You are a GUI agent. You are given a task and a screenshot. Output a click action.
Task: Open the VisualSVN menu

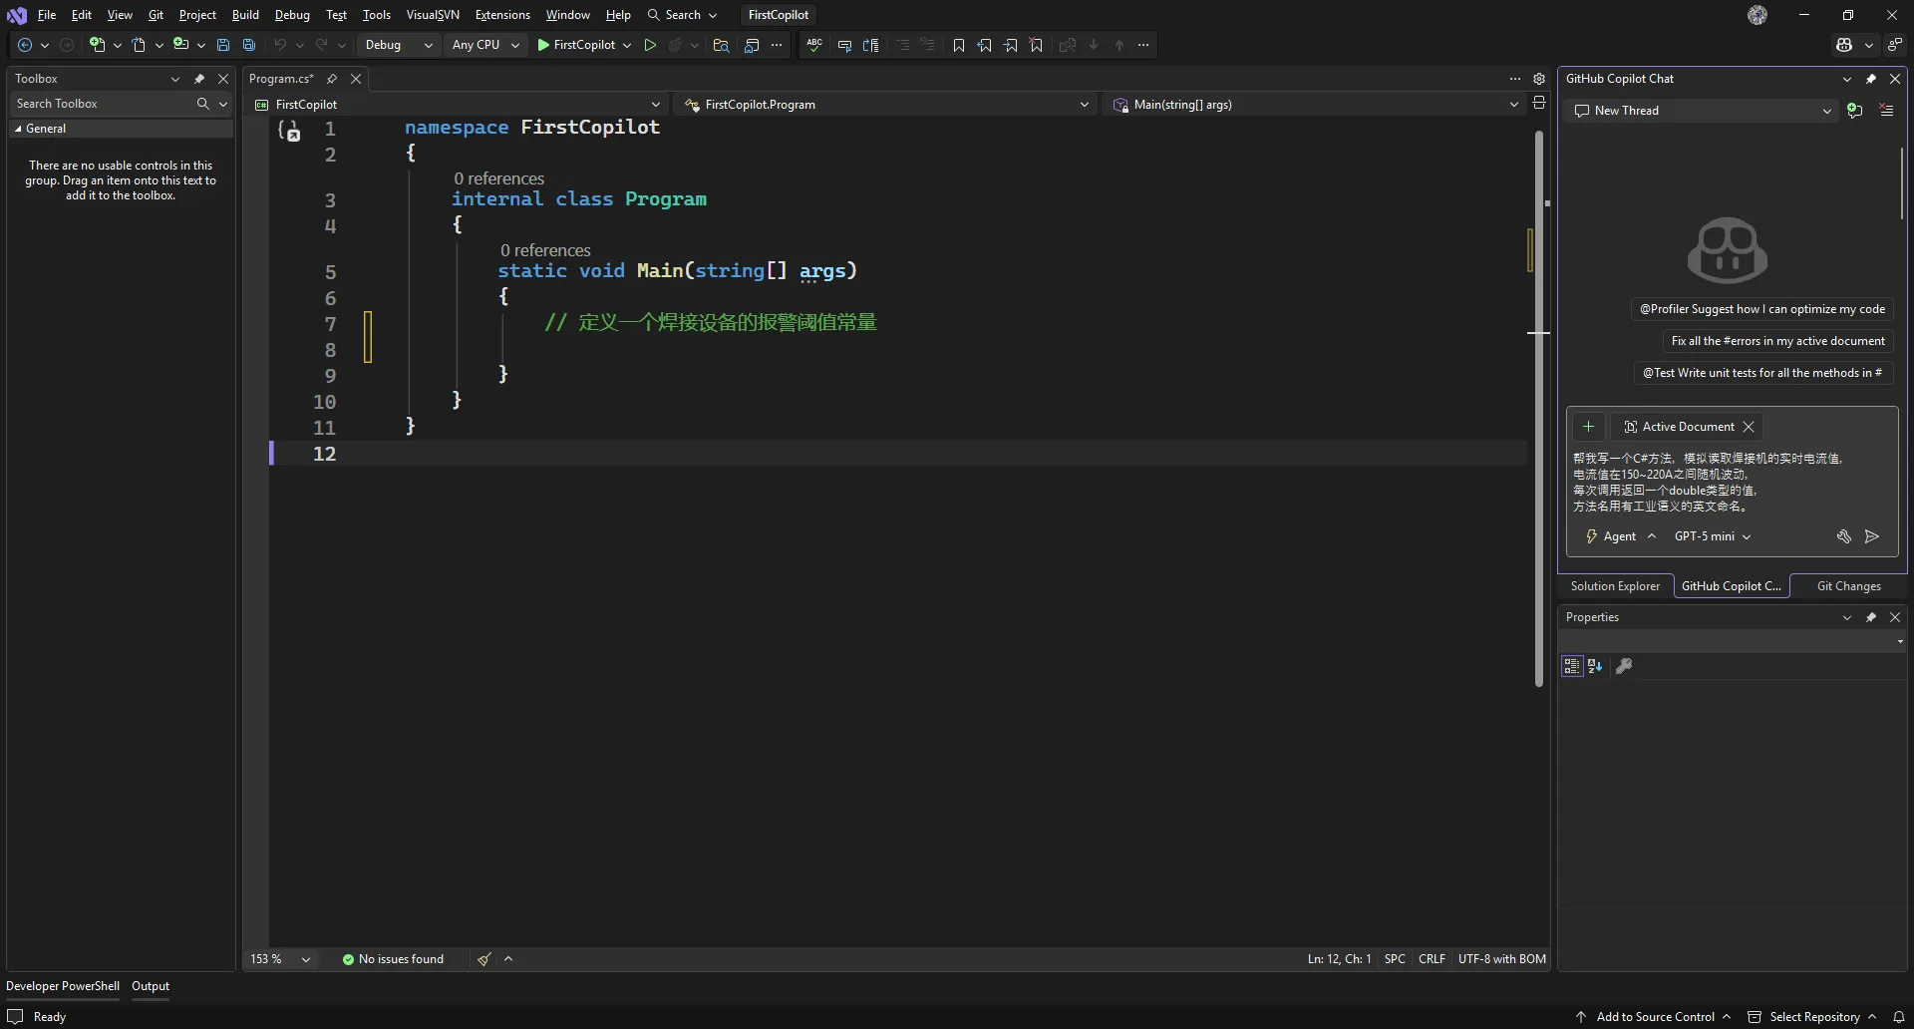click(x=433, y=15)
